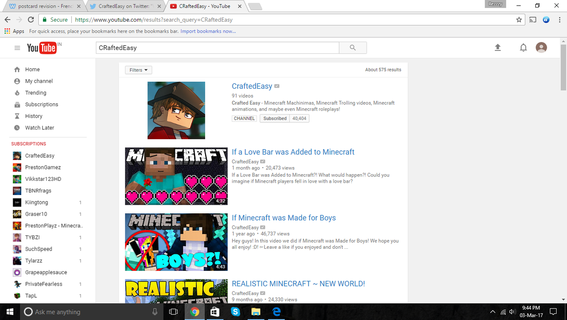Open the SuchSpeed subscription

(x=39, y=249)
